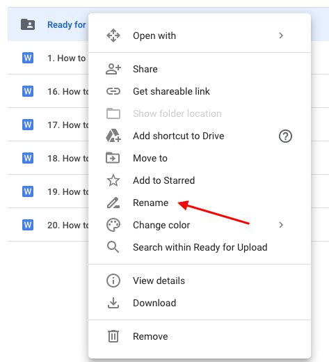Image resolution: width=329 pixels, height=362 pixels.
Task: Select file row 17. How to
Action: coord(48,125)
